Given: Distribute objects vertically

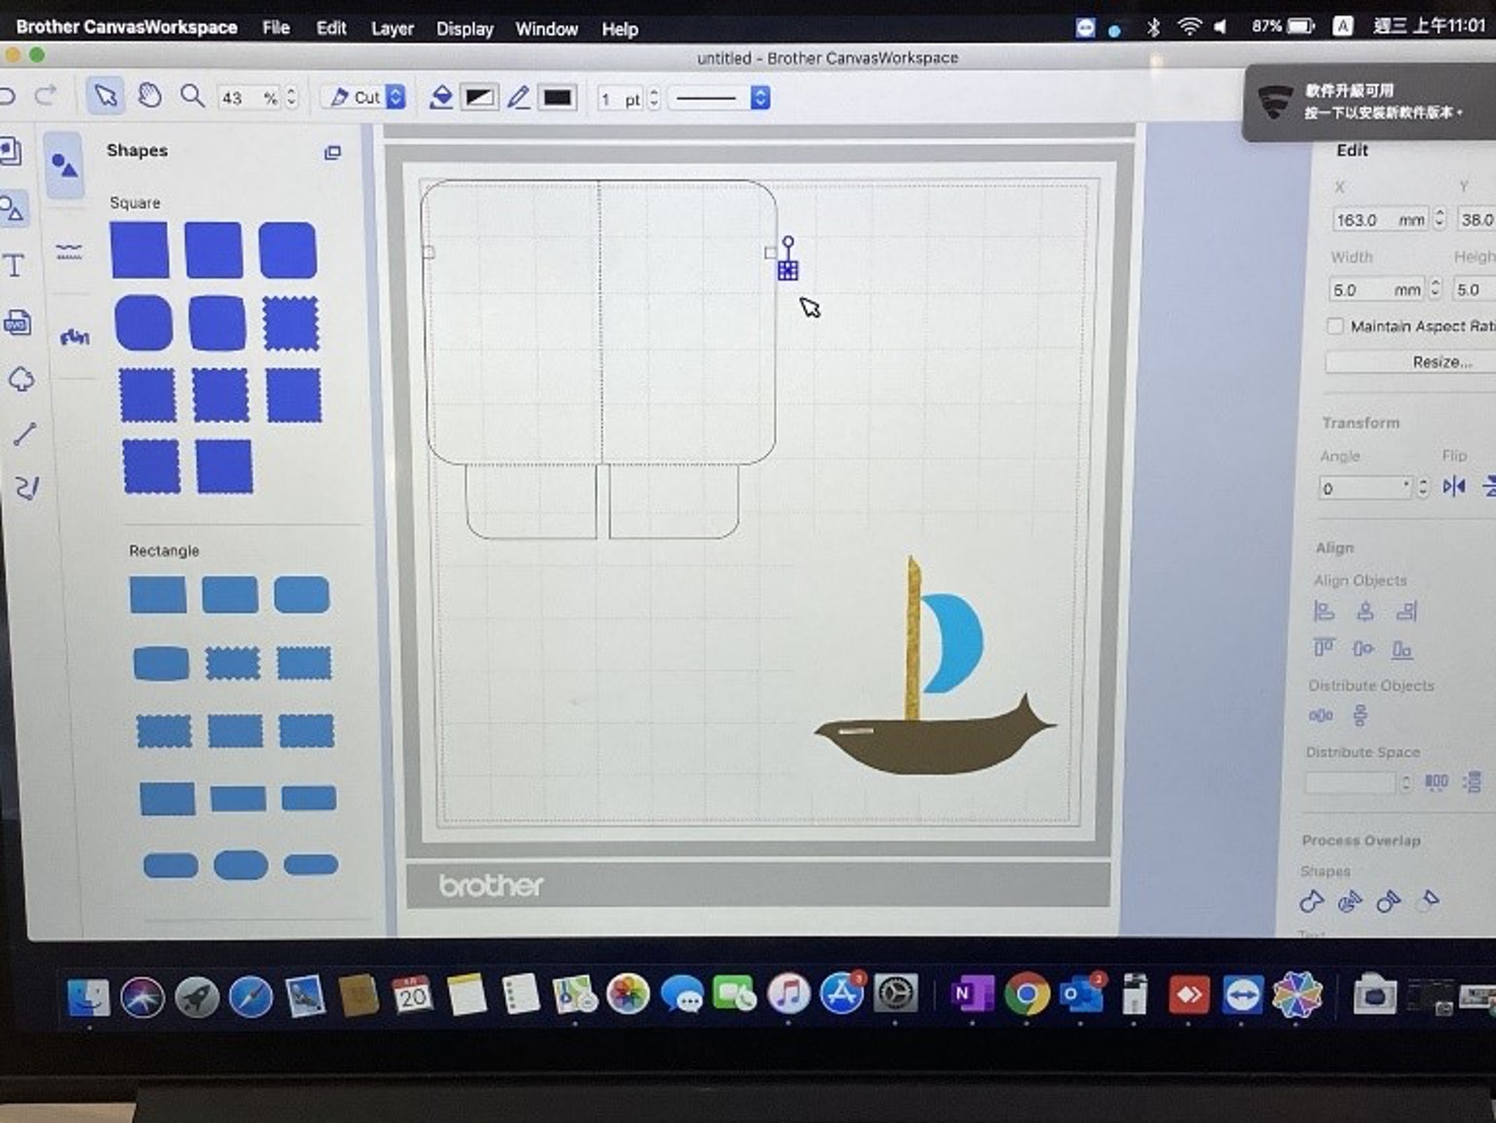Looking at the screenshot, I should tap(1360, 715).
